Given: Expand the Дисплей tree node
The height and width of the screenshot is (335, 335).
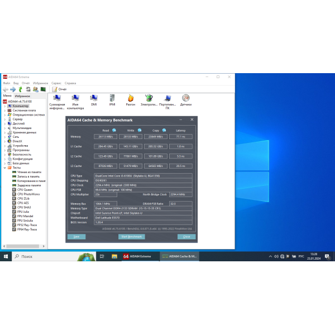Looking at the screenshot, I should click(5, 124).
